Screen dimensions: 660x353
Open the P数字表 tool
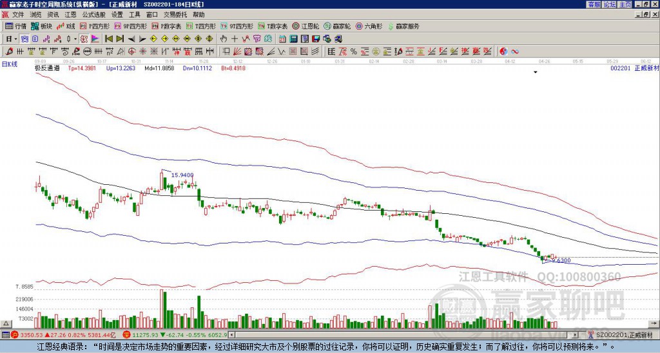coord(167,26)
